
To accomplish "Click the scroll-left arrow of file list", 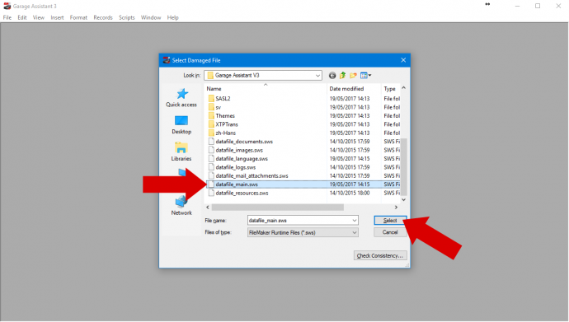I will coord(208,208).
